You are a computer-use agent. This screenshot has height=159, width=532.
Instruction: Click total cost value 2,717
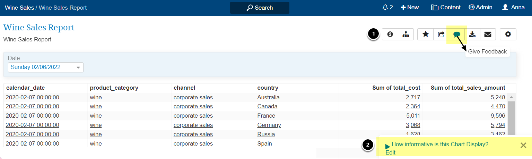click(413, 97)
